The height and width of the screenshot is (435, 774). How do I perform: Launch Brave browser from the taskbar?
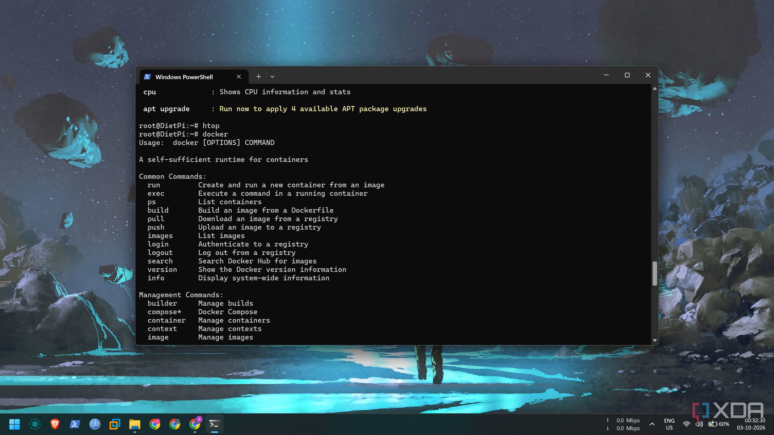pyautogui.click(x=55, y=424)
